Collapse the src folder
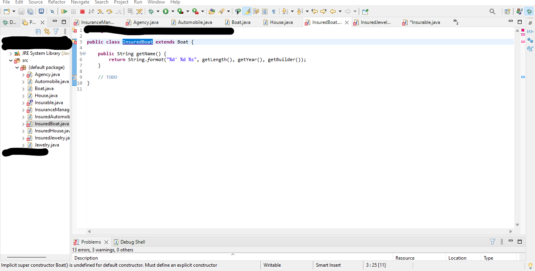 [x=11, y=60]
